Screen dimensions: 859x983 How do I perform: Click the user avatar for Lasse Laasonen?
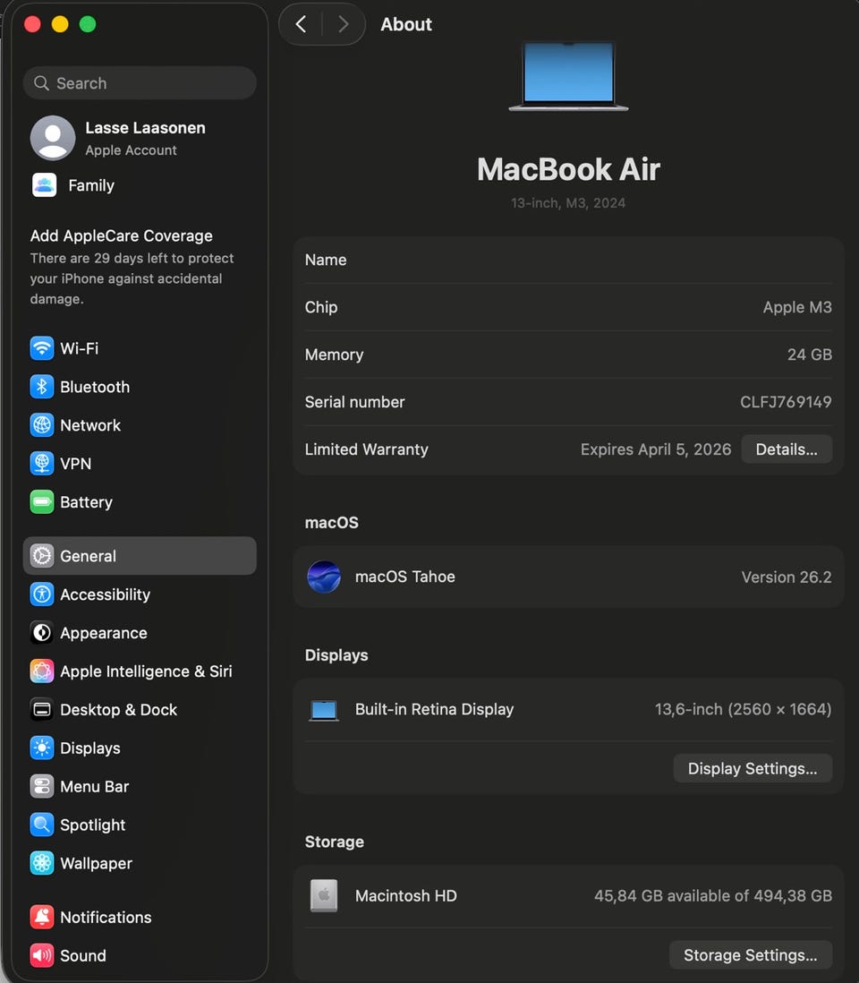[53, 138]
